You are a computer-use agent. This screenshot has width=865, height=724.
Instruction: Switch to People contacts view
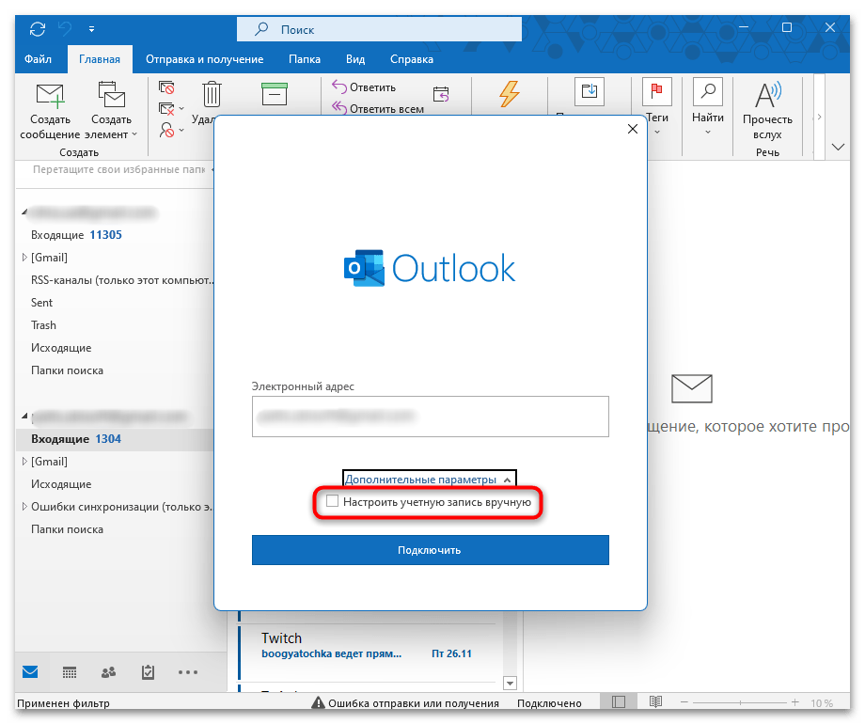[x=108, y=672]
